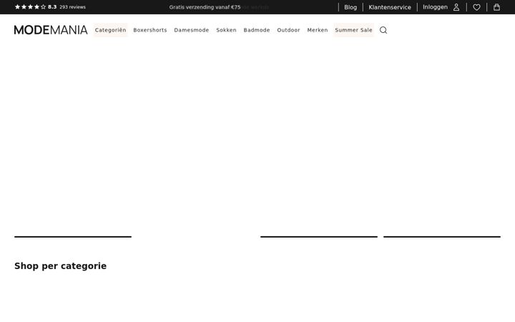
Task: Click the 8.3 rating score
Action: [52, 7]
